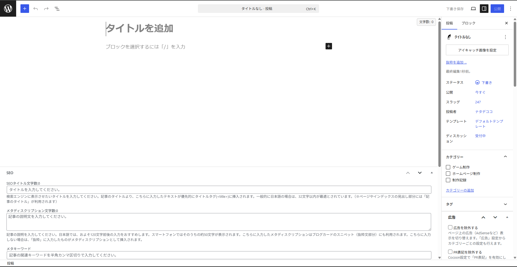Toggle the settings sidebar icon

pyautogui.click(x=484, y=9)
